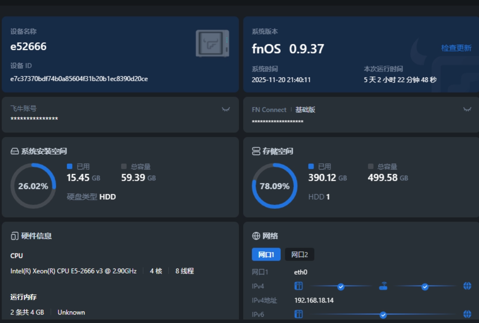
Task: Show the masked FN Connect ID via eye icon
Action: point(467,109)
